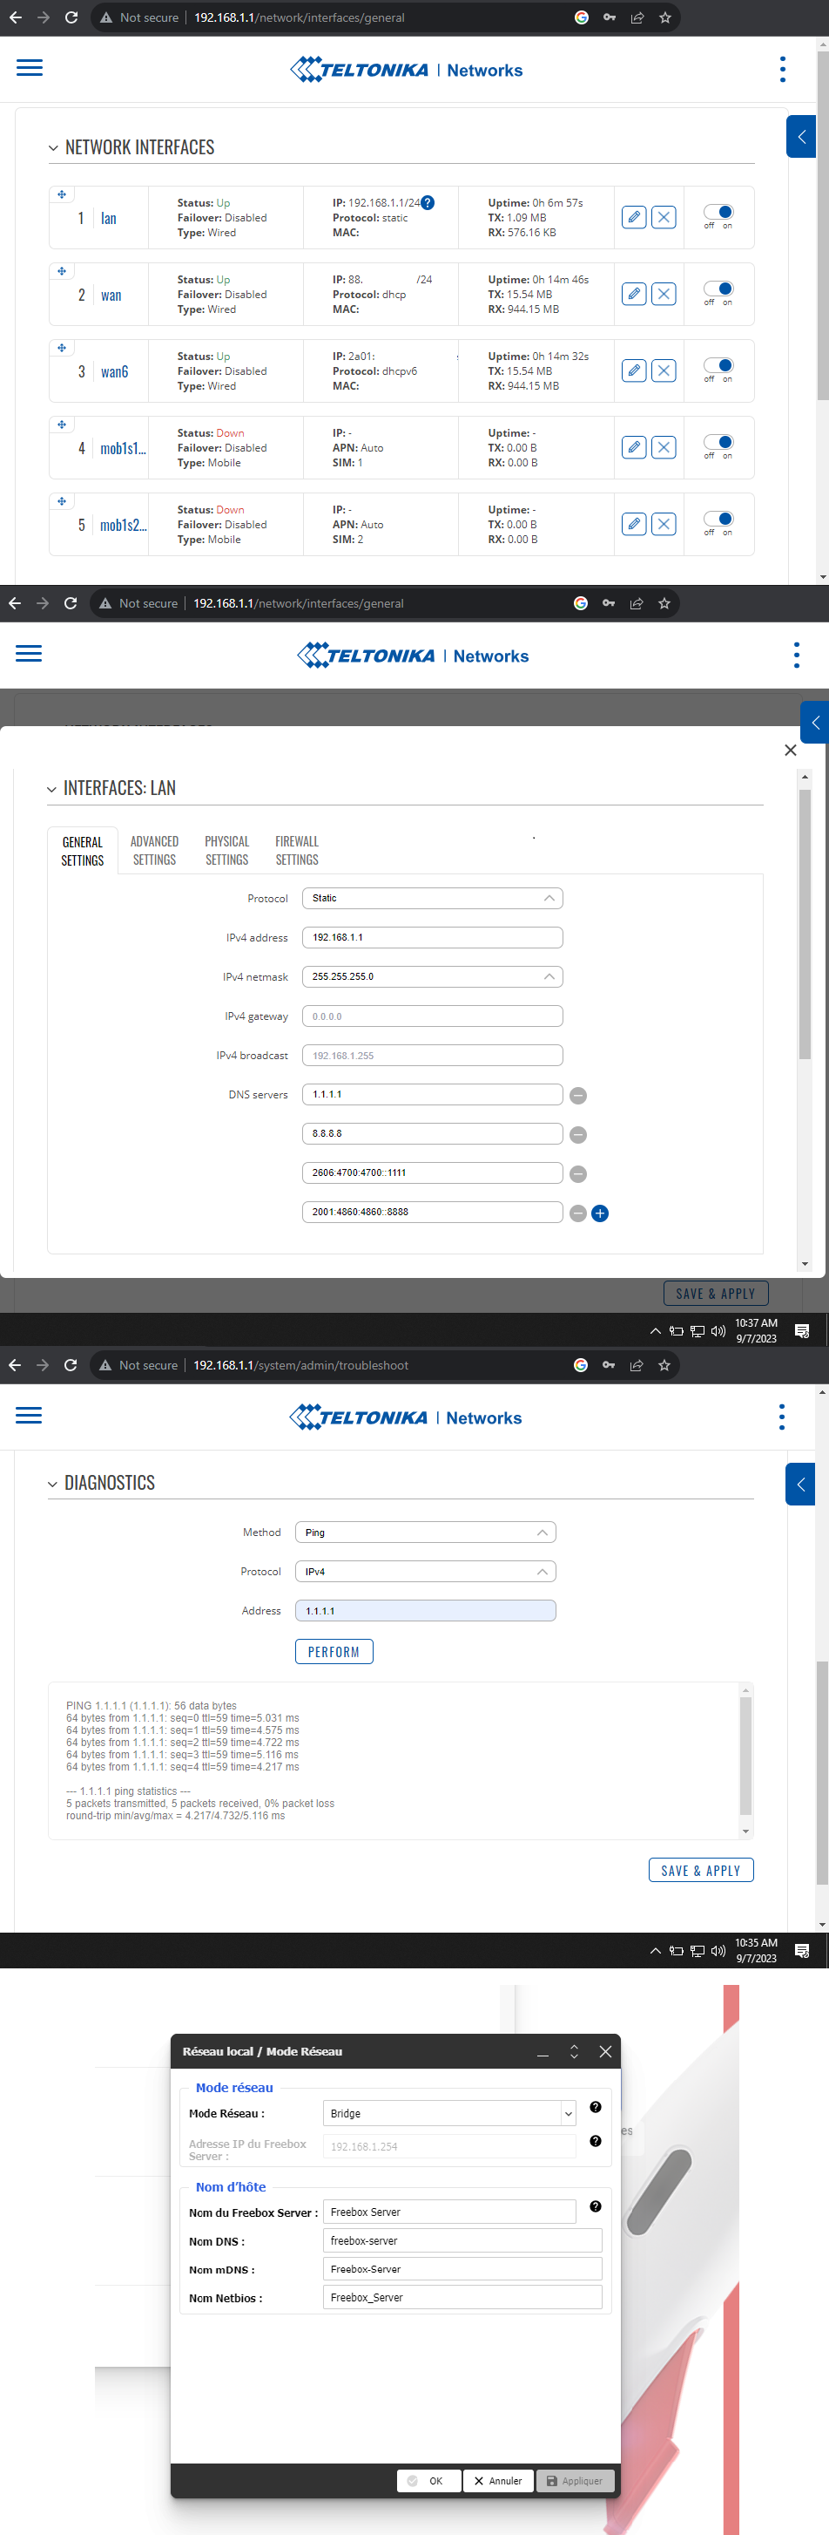The width and height of the screenshot is (829, 2535).
Task: Toggle the mob1s1 interface switch
Action: [x=718, y=442]
